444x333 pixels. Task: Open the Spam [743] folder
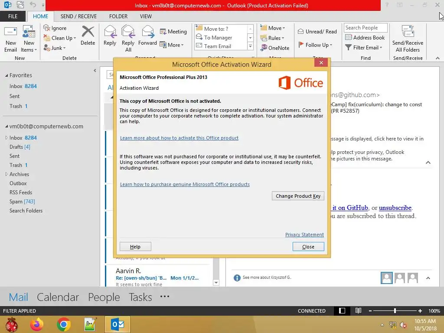click(x=22, y=201)
